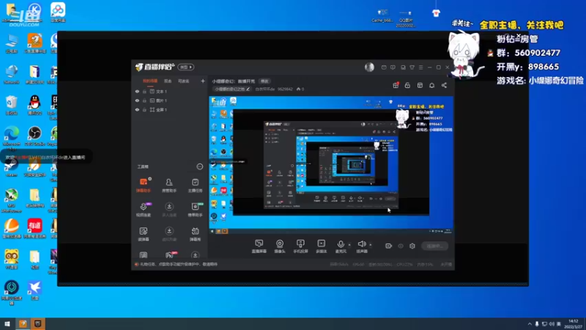
Task: Add a camera source (摄像头)
Action: pos(280,246)
